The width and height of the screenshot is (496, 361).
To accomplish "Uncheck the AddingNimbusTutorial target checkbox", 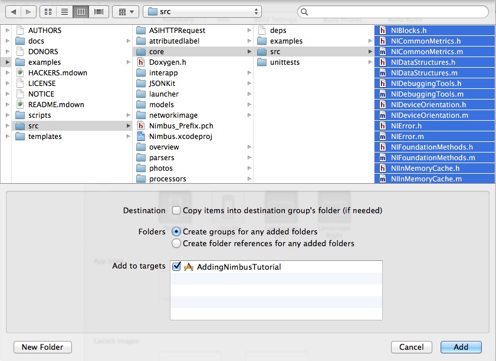I will pos(177,267).
